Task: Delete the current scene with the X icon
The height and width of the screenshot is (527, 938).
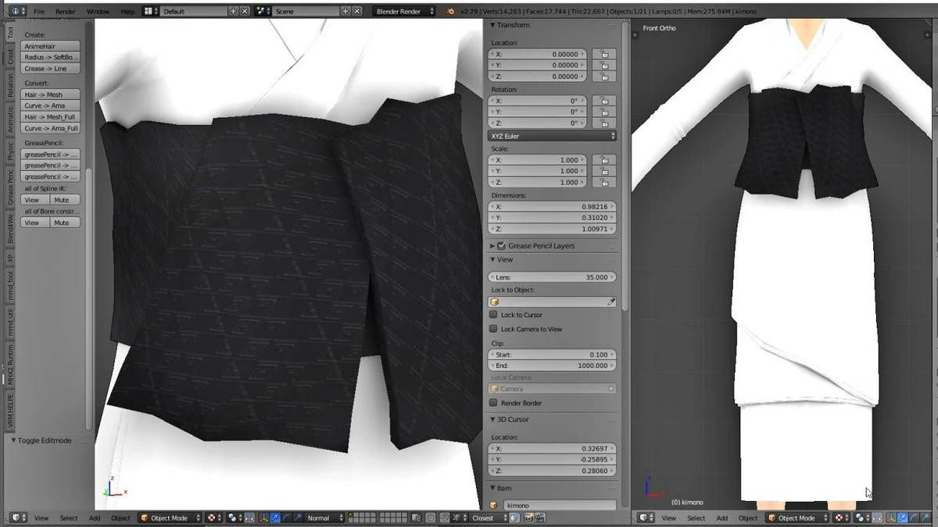Action: pyautogui.click(x=357, y=12)
